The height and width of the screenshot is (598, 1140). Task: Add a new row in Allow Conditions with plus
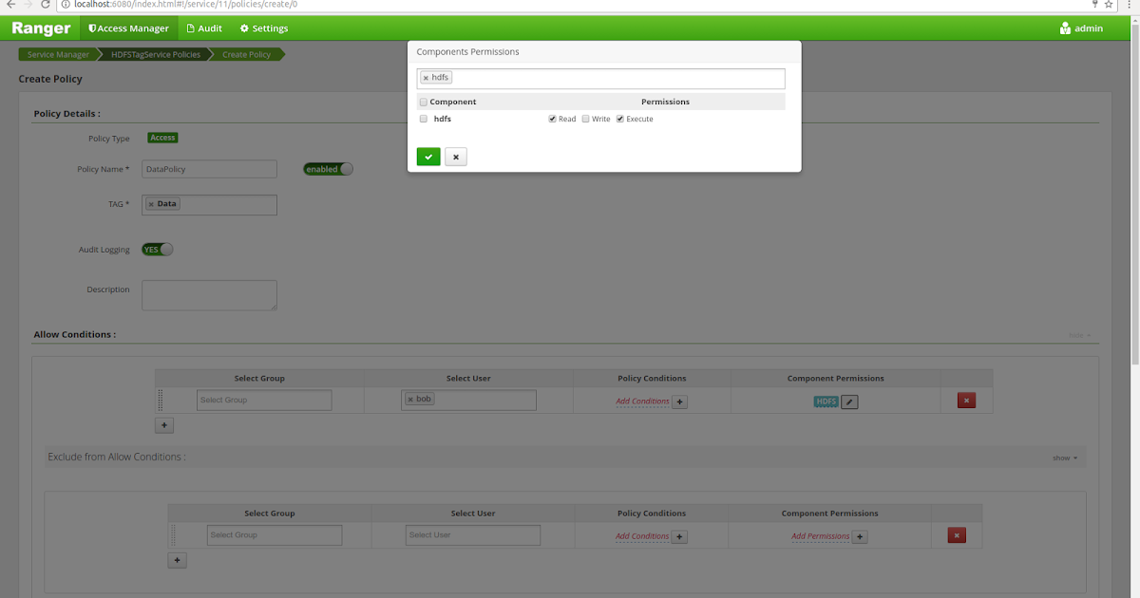(x=163, y=424)
